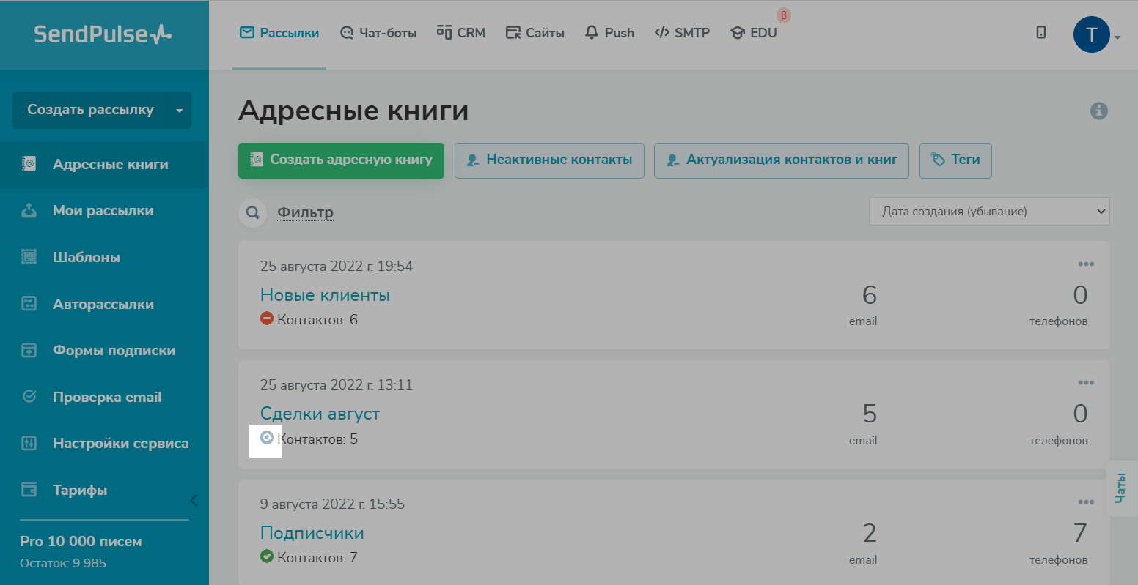Switch to the Чат-боты tab
This screenshot has height=585, width=1138.
378,33
